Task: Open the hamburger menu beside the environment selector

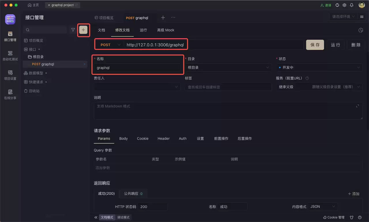Action: (x=362, y=17)
